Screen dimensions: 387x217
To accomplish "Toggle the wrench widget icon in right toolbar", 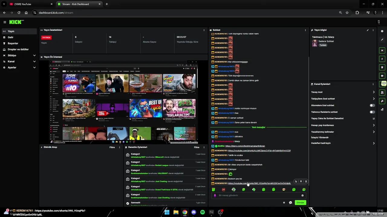I will coord(382,101).
